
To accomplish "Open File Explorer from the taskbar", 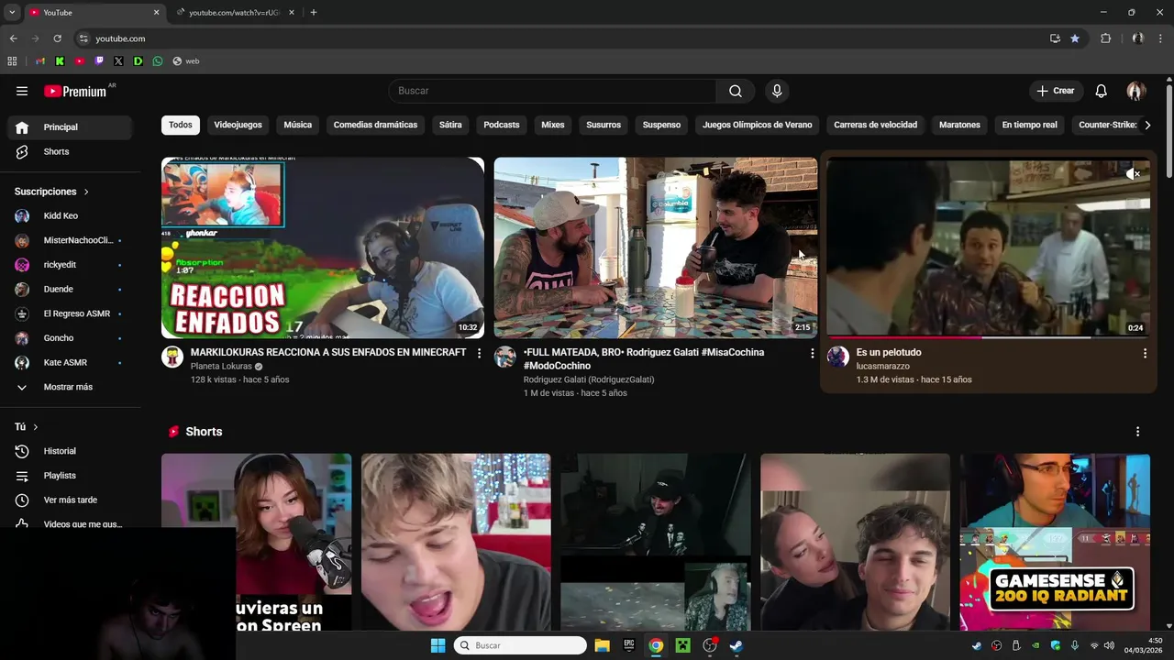I will (602, 645).
